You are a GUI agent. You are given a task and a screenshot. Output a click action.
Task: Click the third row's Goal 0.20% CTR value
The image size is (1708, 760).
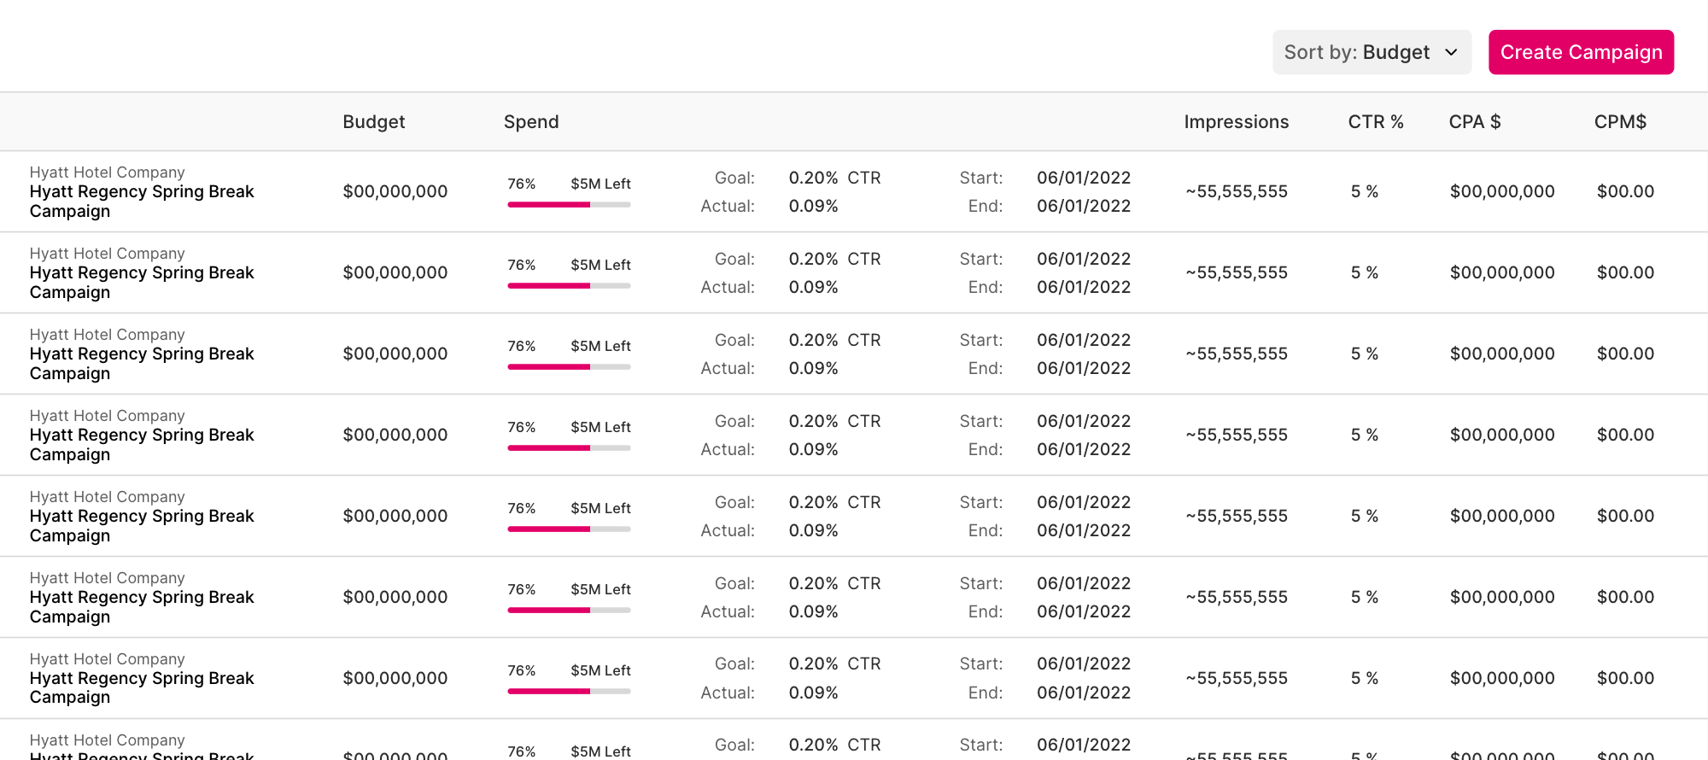pyautogui.click(x=834, y=340)
